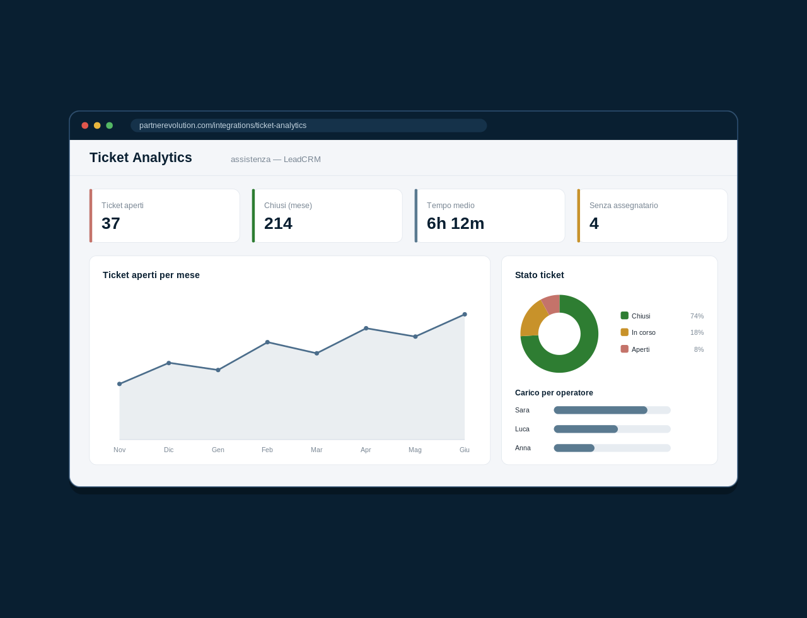
Task: Open the Tempo medio card
Action: [x=490, y=216]
